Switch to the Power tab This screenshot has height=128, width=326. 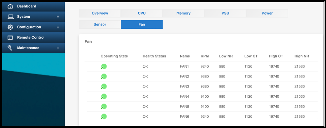tap(267, 13)
